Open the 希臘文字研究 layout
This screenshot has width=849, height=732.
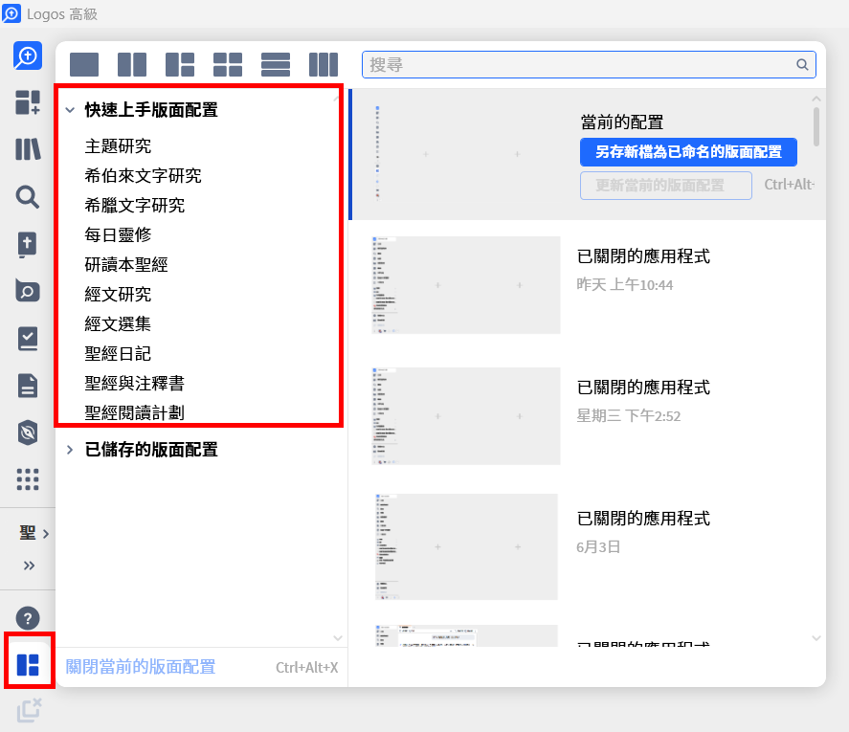[x=135, y=205]
